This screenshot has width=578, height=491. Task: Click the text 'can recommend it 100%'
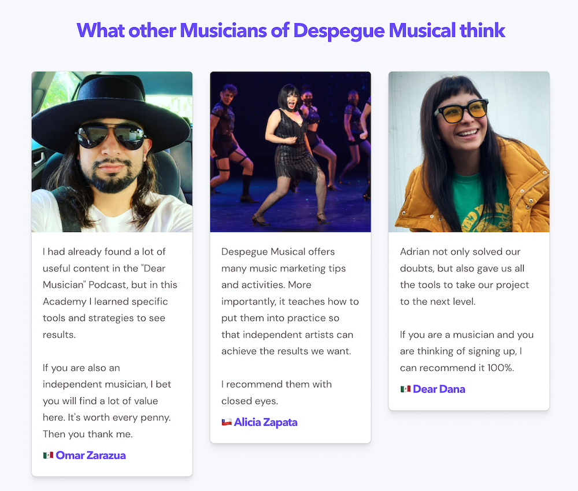457,368
